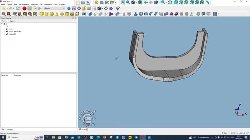Click the Fit all zoom icon
The height and width of the screenshot is (140, 250).
pos(123,2)
